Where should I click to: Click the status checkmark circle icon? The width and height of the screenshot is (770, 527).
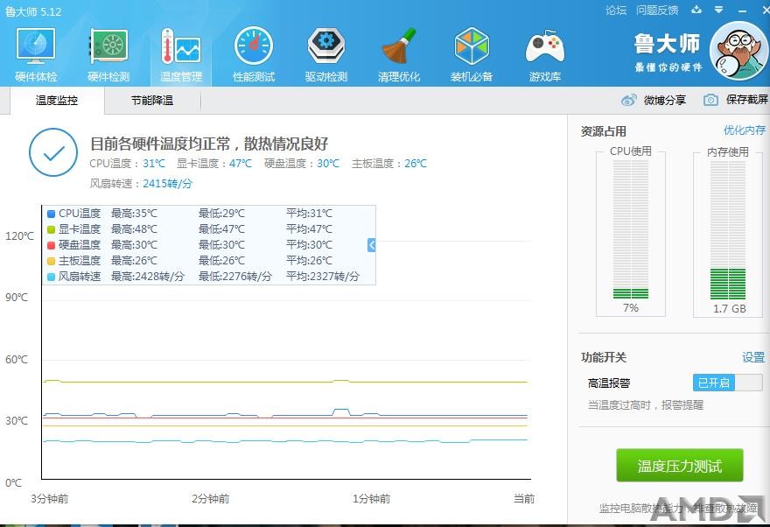click(53, 152)
